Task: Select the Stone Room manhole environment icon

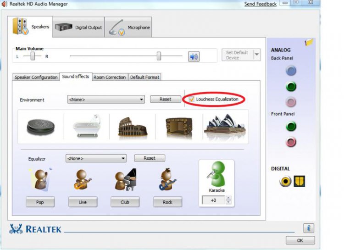Action: click(x=41, y=127)
